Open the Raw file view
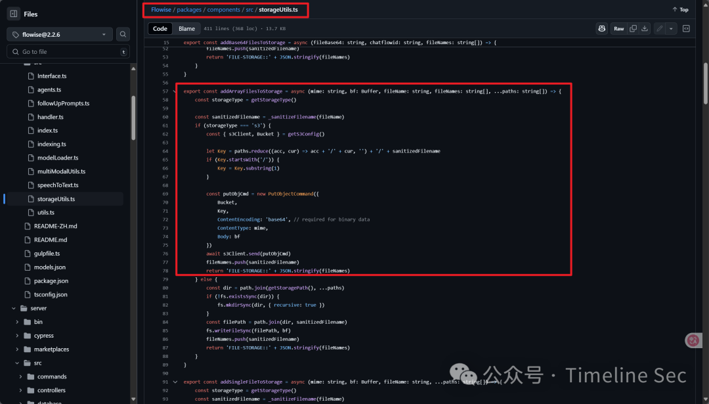This screenshot has height=404, width=709. 618,28
